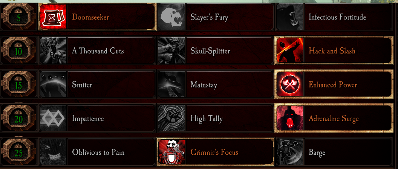Select the Barge talent icon
The image size is (398, 169).
[289, 152]
